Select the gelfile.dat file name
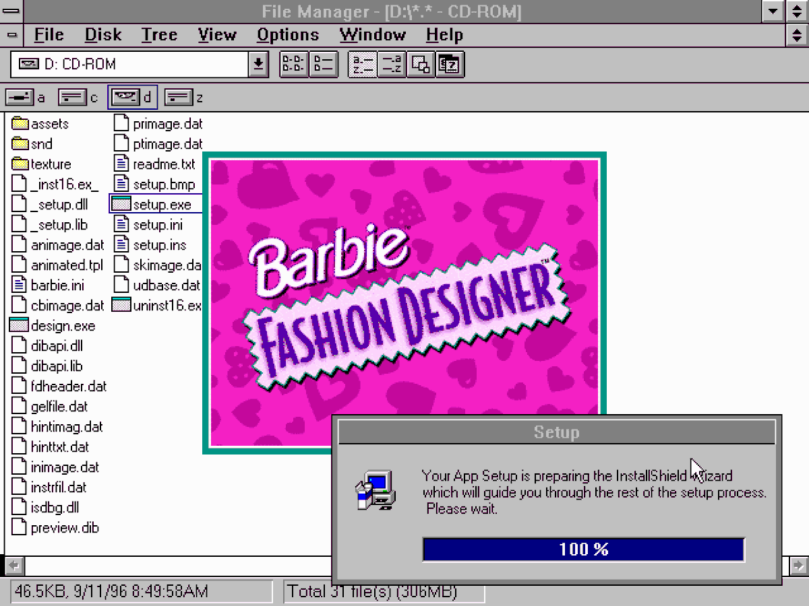Screen dimensions: 809x606 coord(59,407)
